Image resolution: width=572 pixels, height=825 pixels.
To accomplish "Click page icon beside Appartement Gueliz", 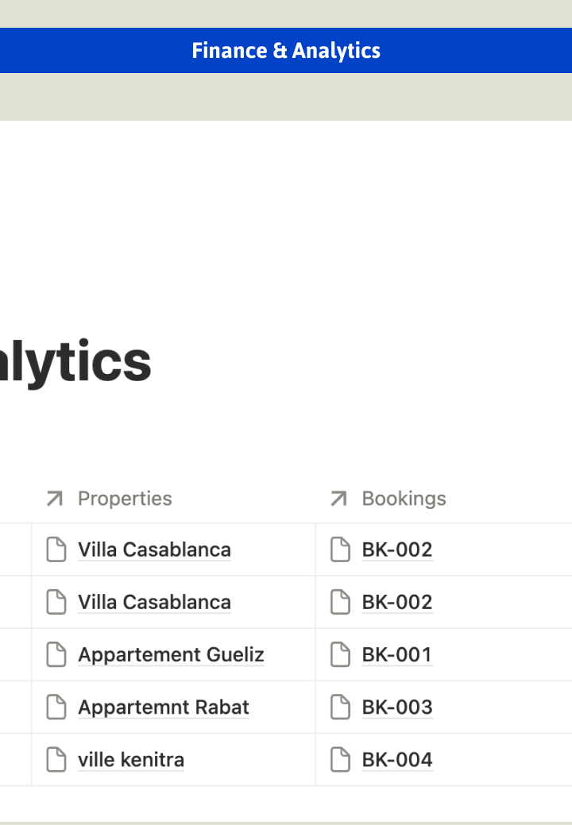I will (x=56, y=654).
